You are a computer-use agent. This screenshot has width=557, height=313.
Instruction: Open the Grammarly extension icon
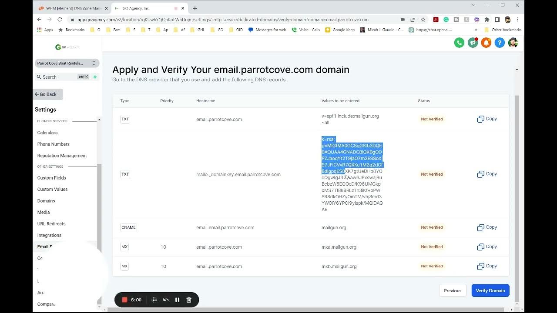(446, 20)
